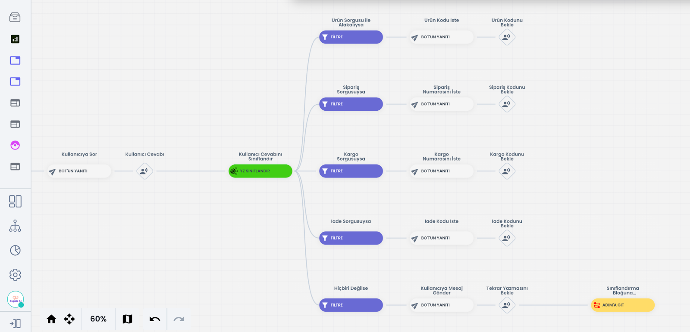The image size is (690, 332).
Task: Click the Supsis AI profile avatar
Action: coord(15,299)
